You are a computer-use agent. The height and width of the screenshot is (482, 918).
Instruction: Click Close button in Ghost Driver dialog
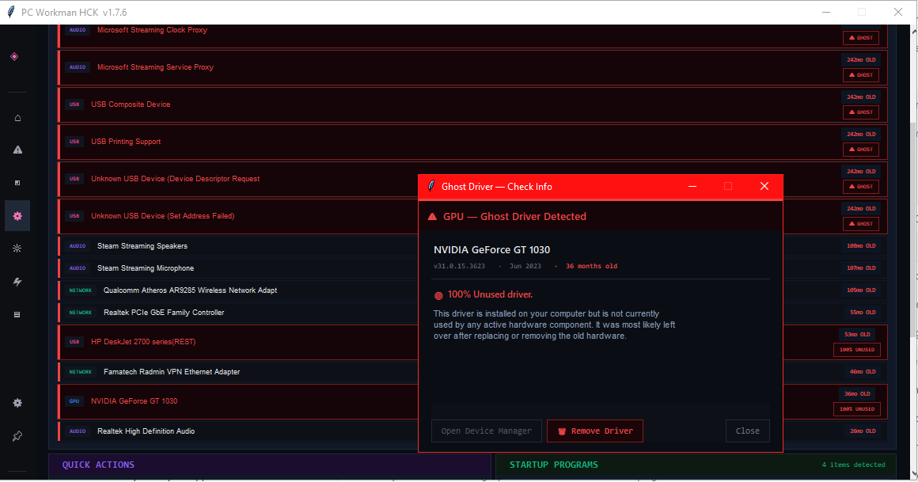pyautogui.click(x=748, y=431)
